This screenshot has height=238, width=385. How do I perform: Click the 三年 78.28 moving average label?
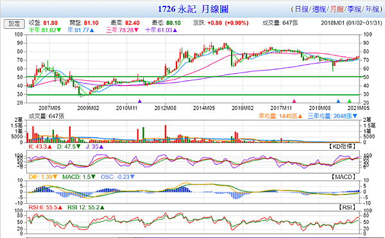pos(123,30)
